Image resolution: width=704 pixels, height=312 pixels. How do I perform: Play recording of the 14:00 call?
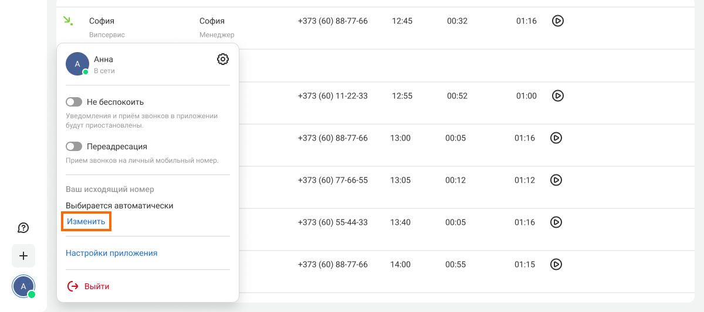coord(556,265)
